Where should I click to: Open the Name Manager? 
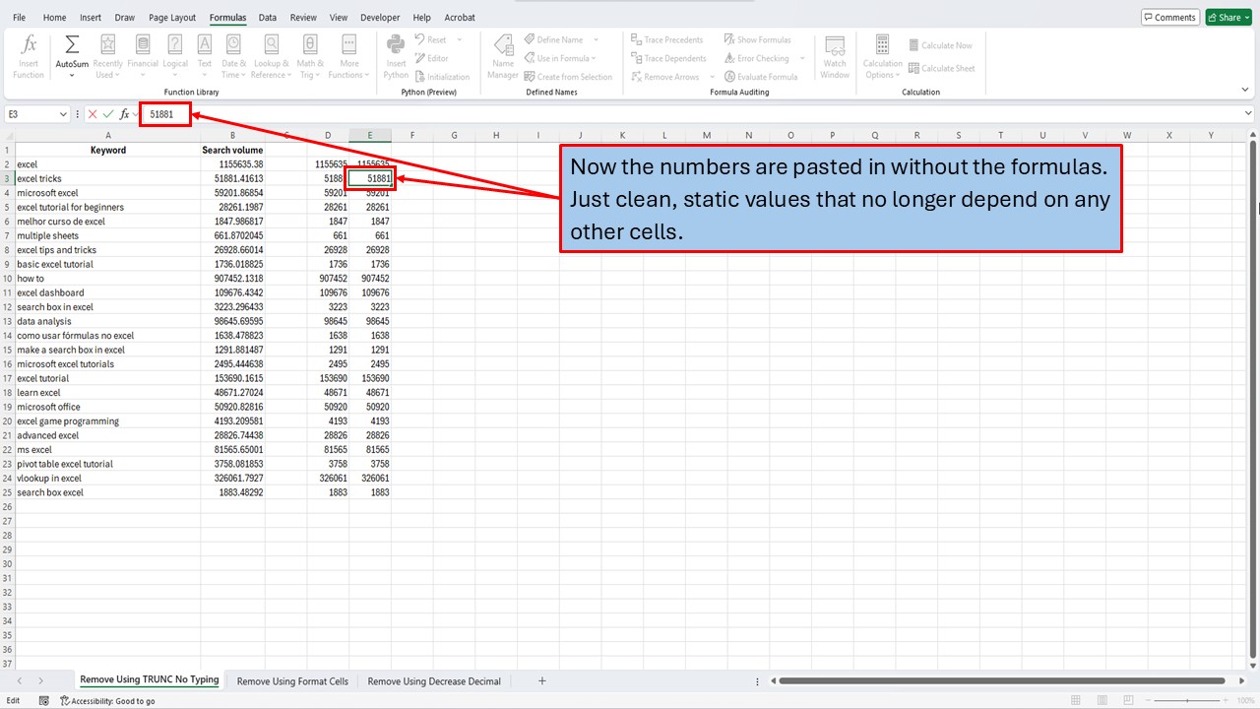coord(502,56)
